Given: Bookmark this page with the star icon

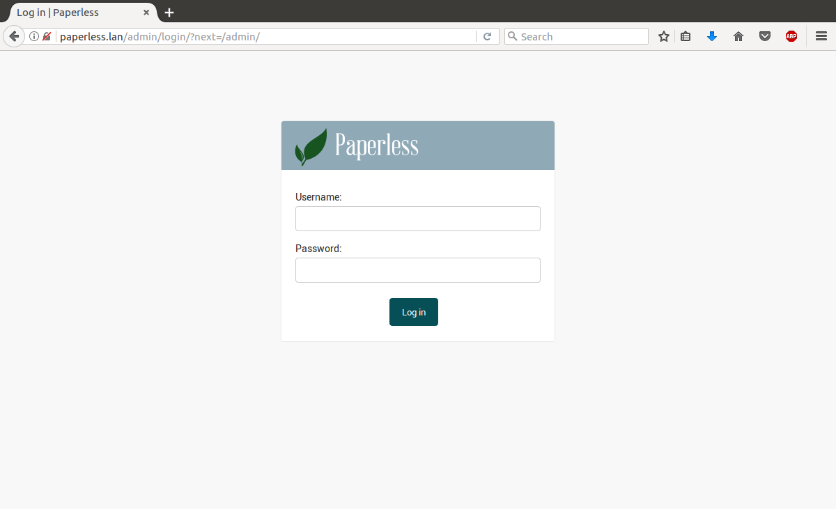Looking at the screenshot, I should [664, 36].
